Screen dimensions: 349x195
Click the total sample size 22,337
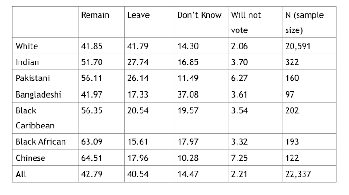(298, 174)
